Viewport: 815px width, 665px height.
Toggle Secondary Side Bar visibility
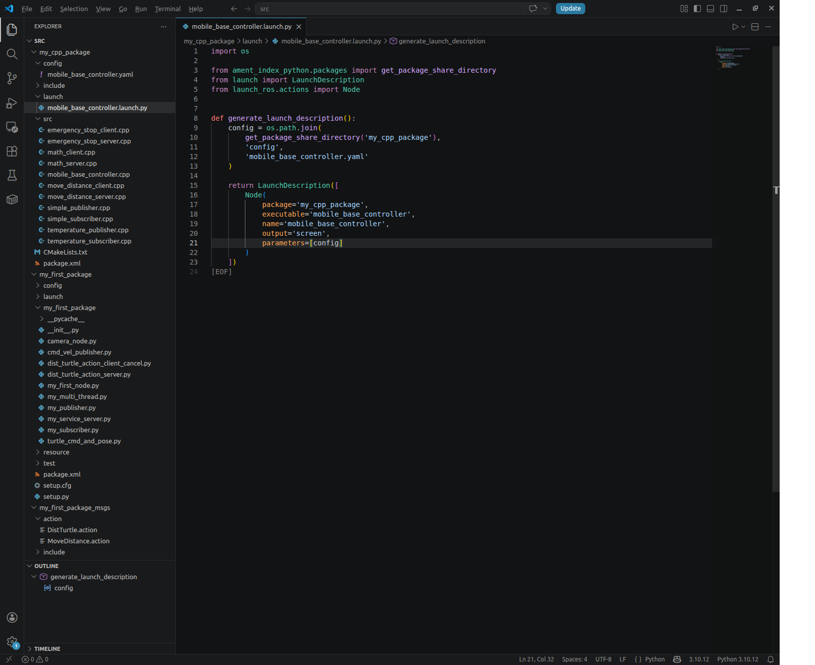click(724, 9)
